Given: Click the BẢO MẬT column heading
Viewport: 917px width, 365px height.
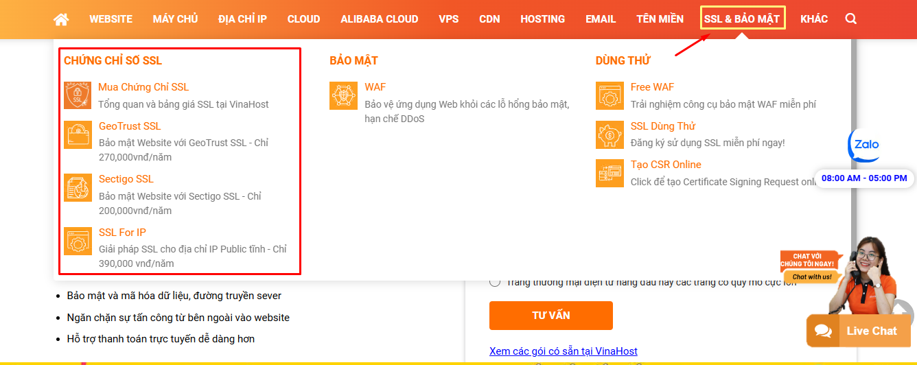Looking at the screenshot, I should 353,60.
